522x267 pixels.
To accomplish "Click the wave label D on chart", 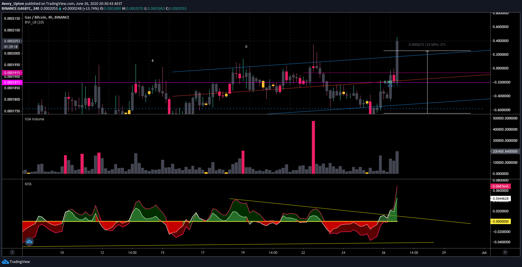I will [246, 47].
